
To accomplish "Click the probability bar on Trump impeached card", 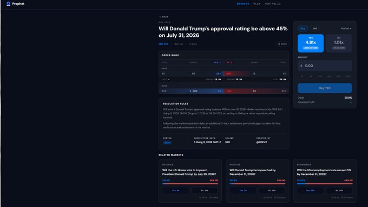I will 258,184.
